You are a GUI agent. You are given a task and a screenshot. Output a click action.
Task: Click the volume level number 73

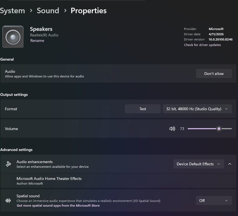click(x=182, y=129)
